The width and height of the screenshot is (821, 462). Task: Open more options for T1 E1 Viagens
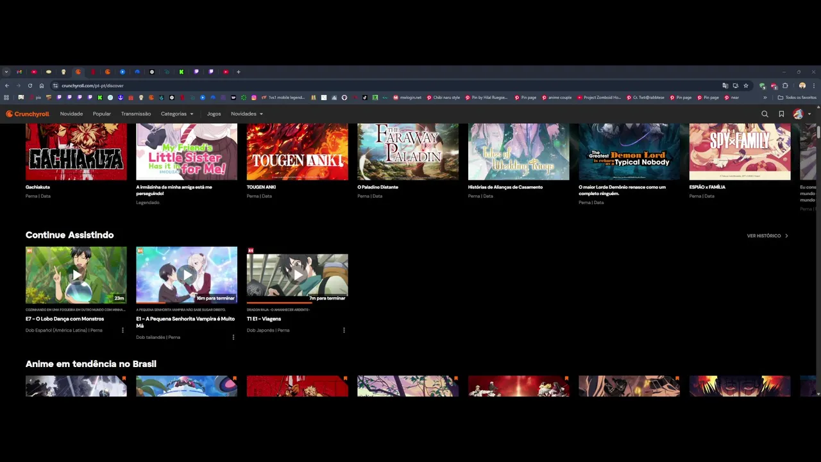tap(344, 330)
